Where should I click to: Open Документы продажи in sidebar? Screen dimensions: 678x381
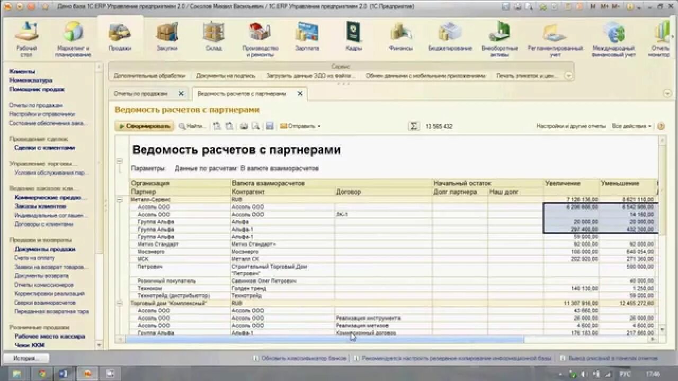point(44,249)
